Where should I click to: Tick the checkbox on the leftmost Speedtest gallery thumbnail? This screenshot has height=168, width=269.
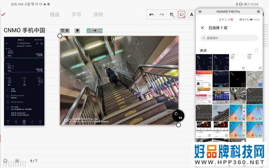[209, 68]
